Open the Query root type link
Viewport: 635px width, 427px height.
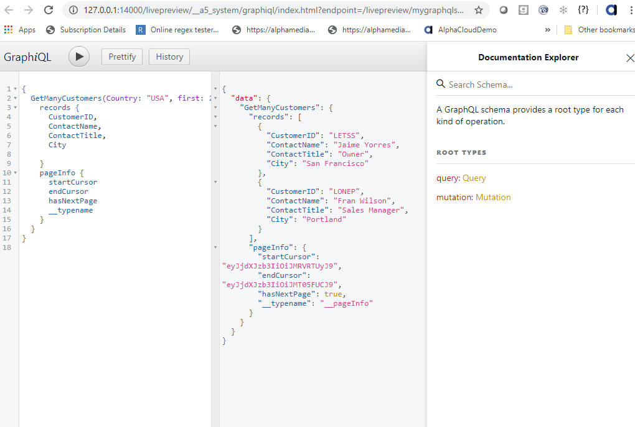474,178
